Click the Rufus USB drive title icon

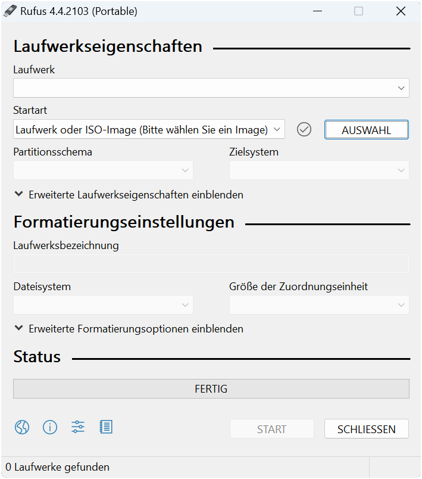click(x=10, y=11)
